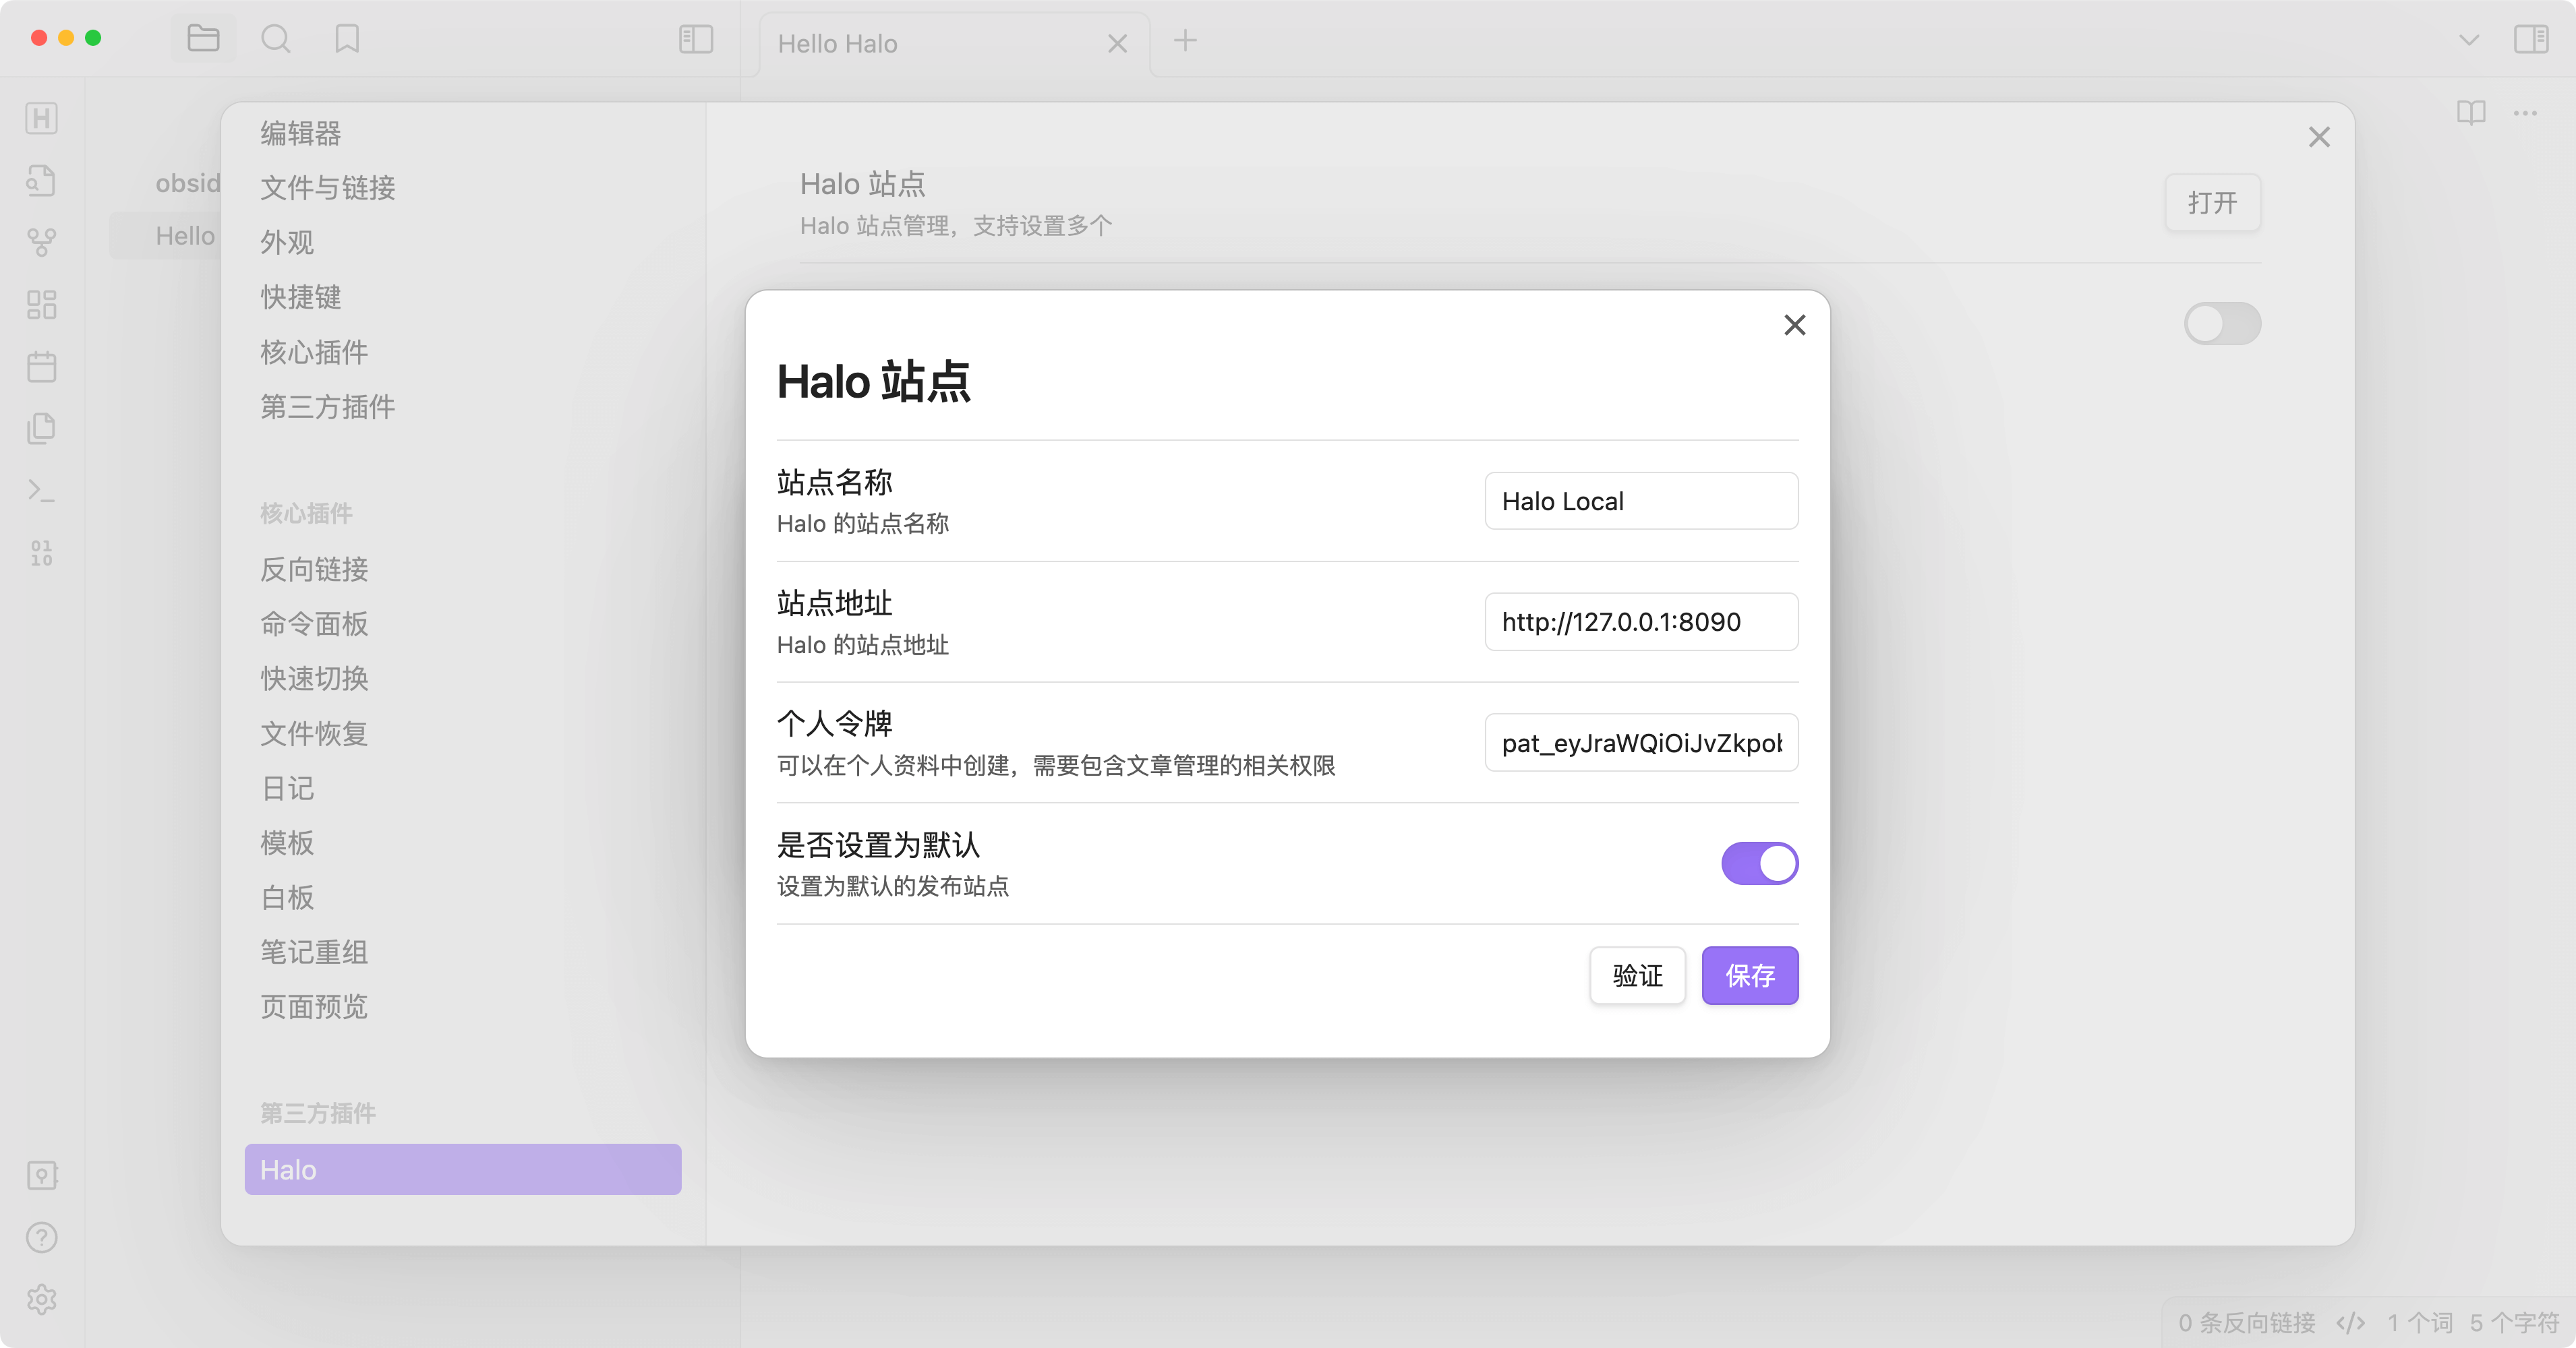Open the canvas grid ribbon icon

(x=41, y=305)
